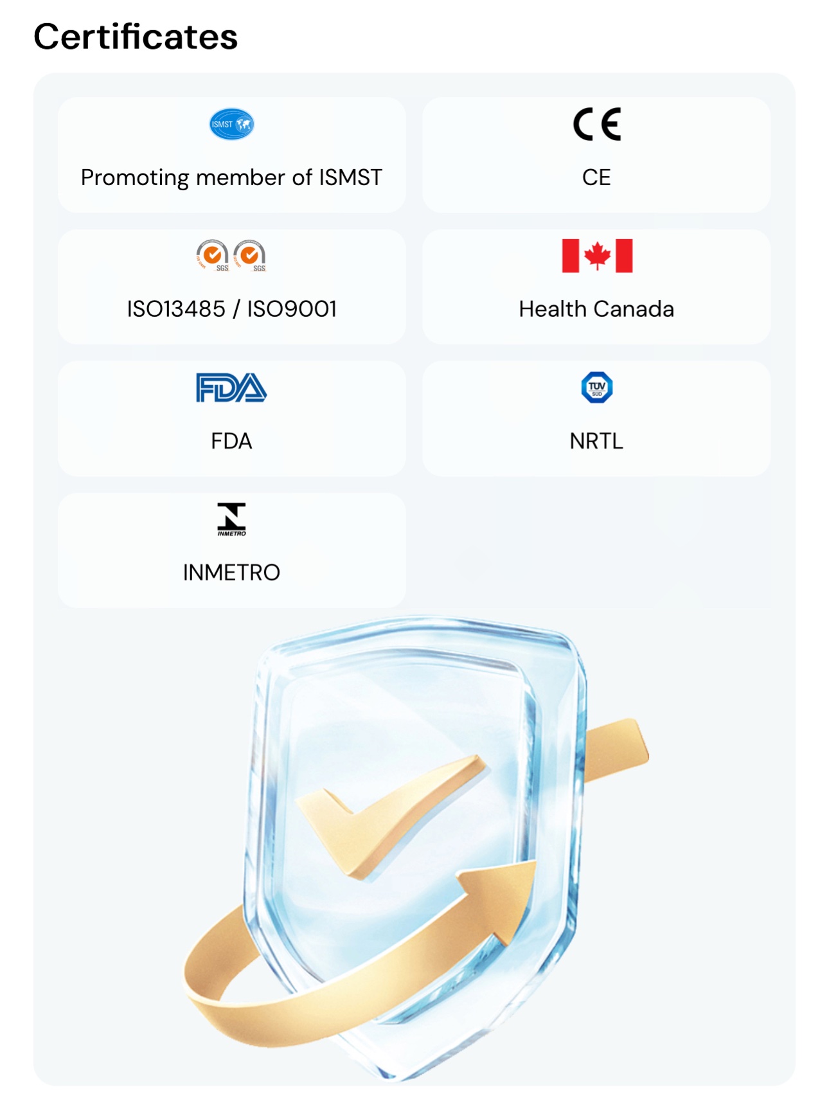Click the Canadian flag icon
Viewport: 829px width, 1101px height.
coord(596,256)
